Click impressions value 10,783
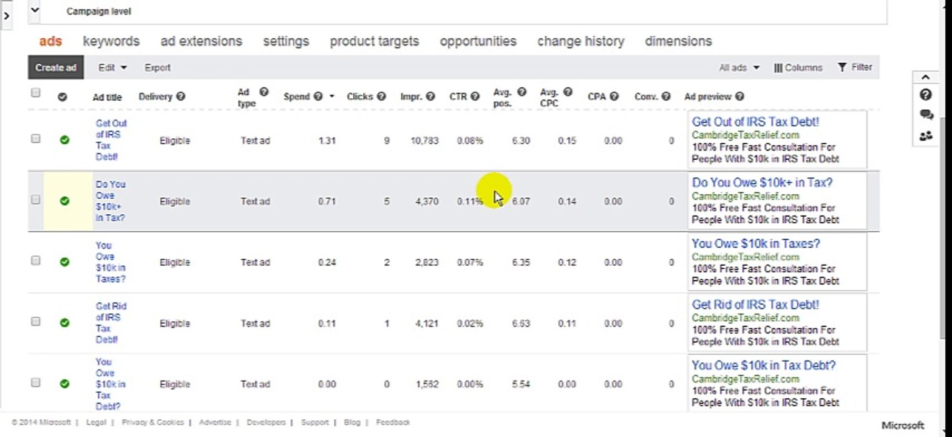Image resolution: width=952 pixels, height=437 pixels. coord(424,141)
